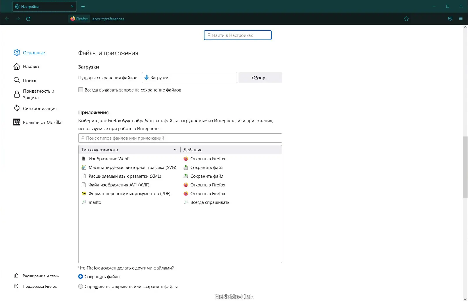The image size is (468, 302).
Task: Click the AVIF file type icon
Action: (84, 185)
